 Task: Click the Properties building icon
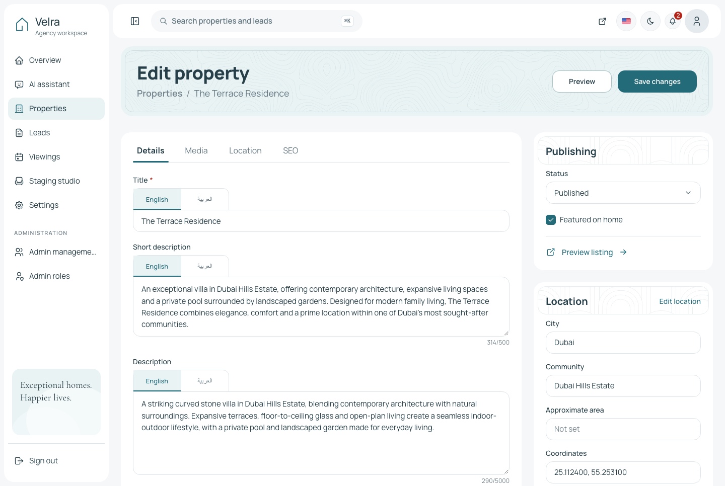pyautogui.click(x=19, y=109)
